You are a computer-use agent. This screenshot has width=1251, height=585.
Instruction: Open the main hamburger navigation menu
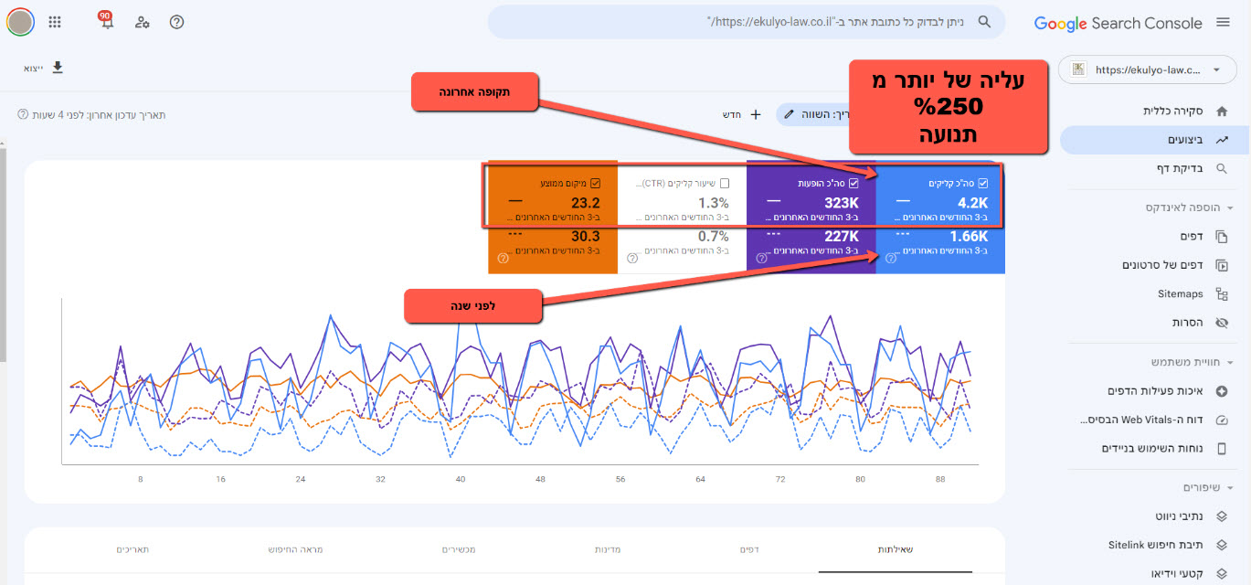[x=1223, y=23]
